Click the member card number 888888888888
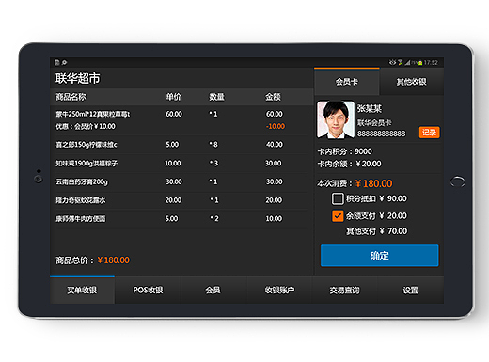 click(x=382, y=134)
